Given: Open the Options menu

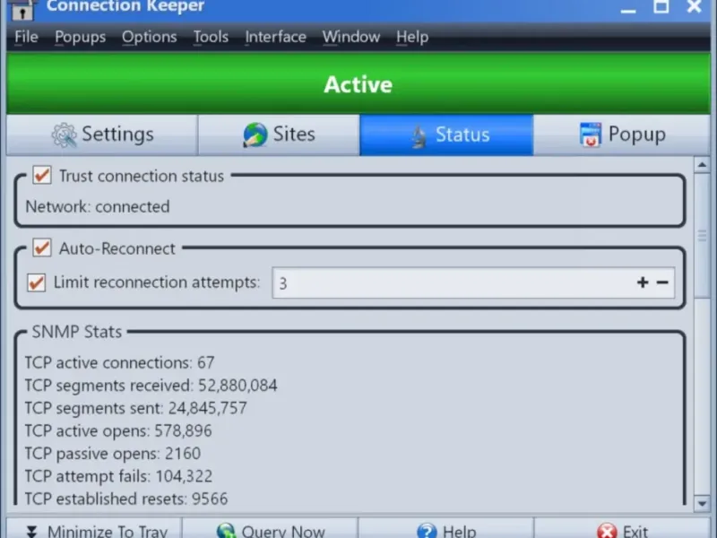Looking at the screenshot, I should (149, 37).
